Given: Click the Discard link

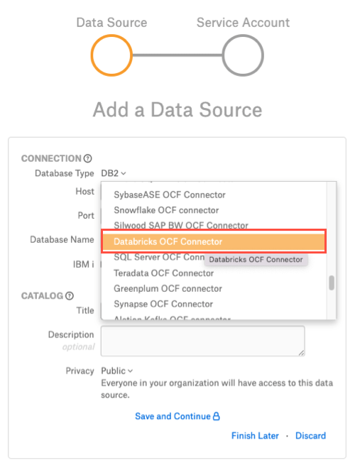Looking at the screenshot, I should click(311, 435).
